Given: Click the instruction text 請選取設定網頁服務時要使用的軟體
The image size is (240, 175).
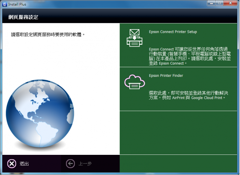Looking at the screenshot, I should pyautogui.click(x=48, y=35).
